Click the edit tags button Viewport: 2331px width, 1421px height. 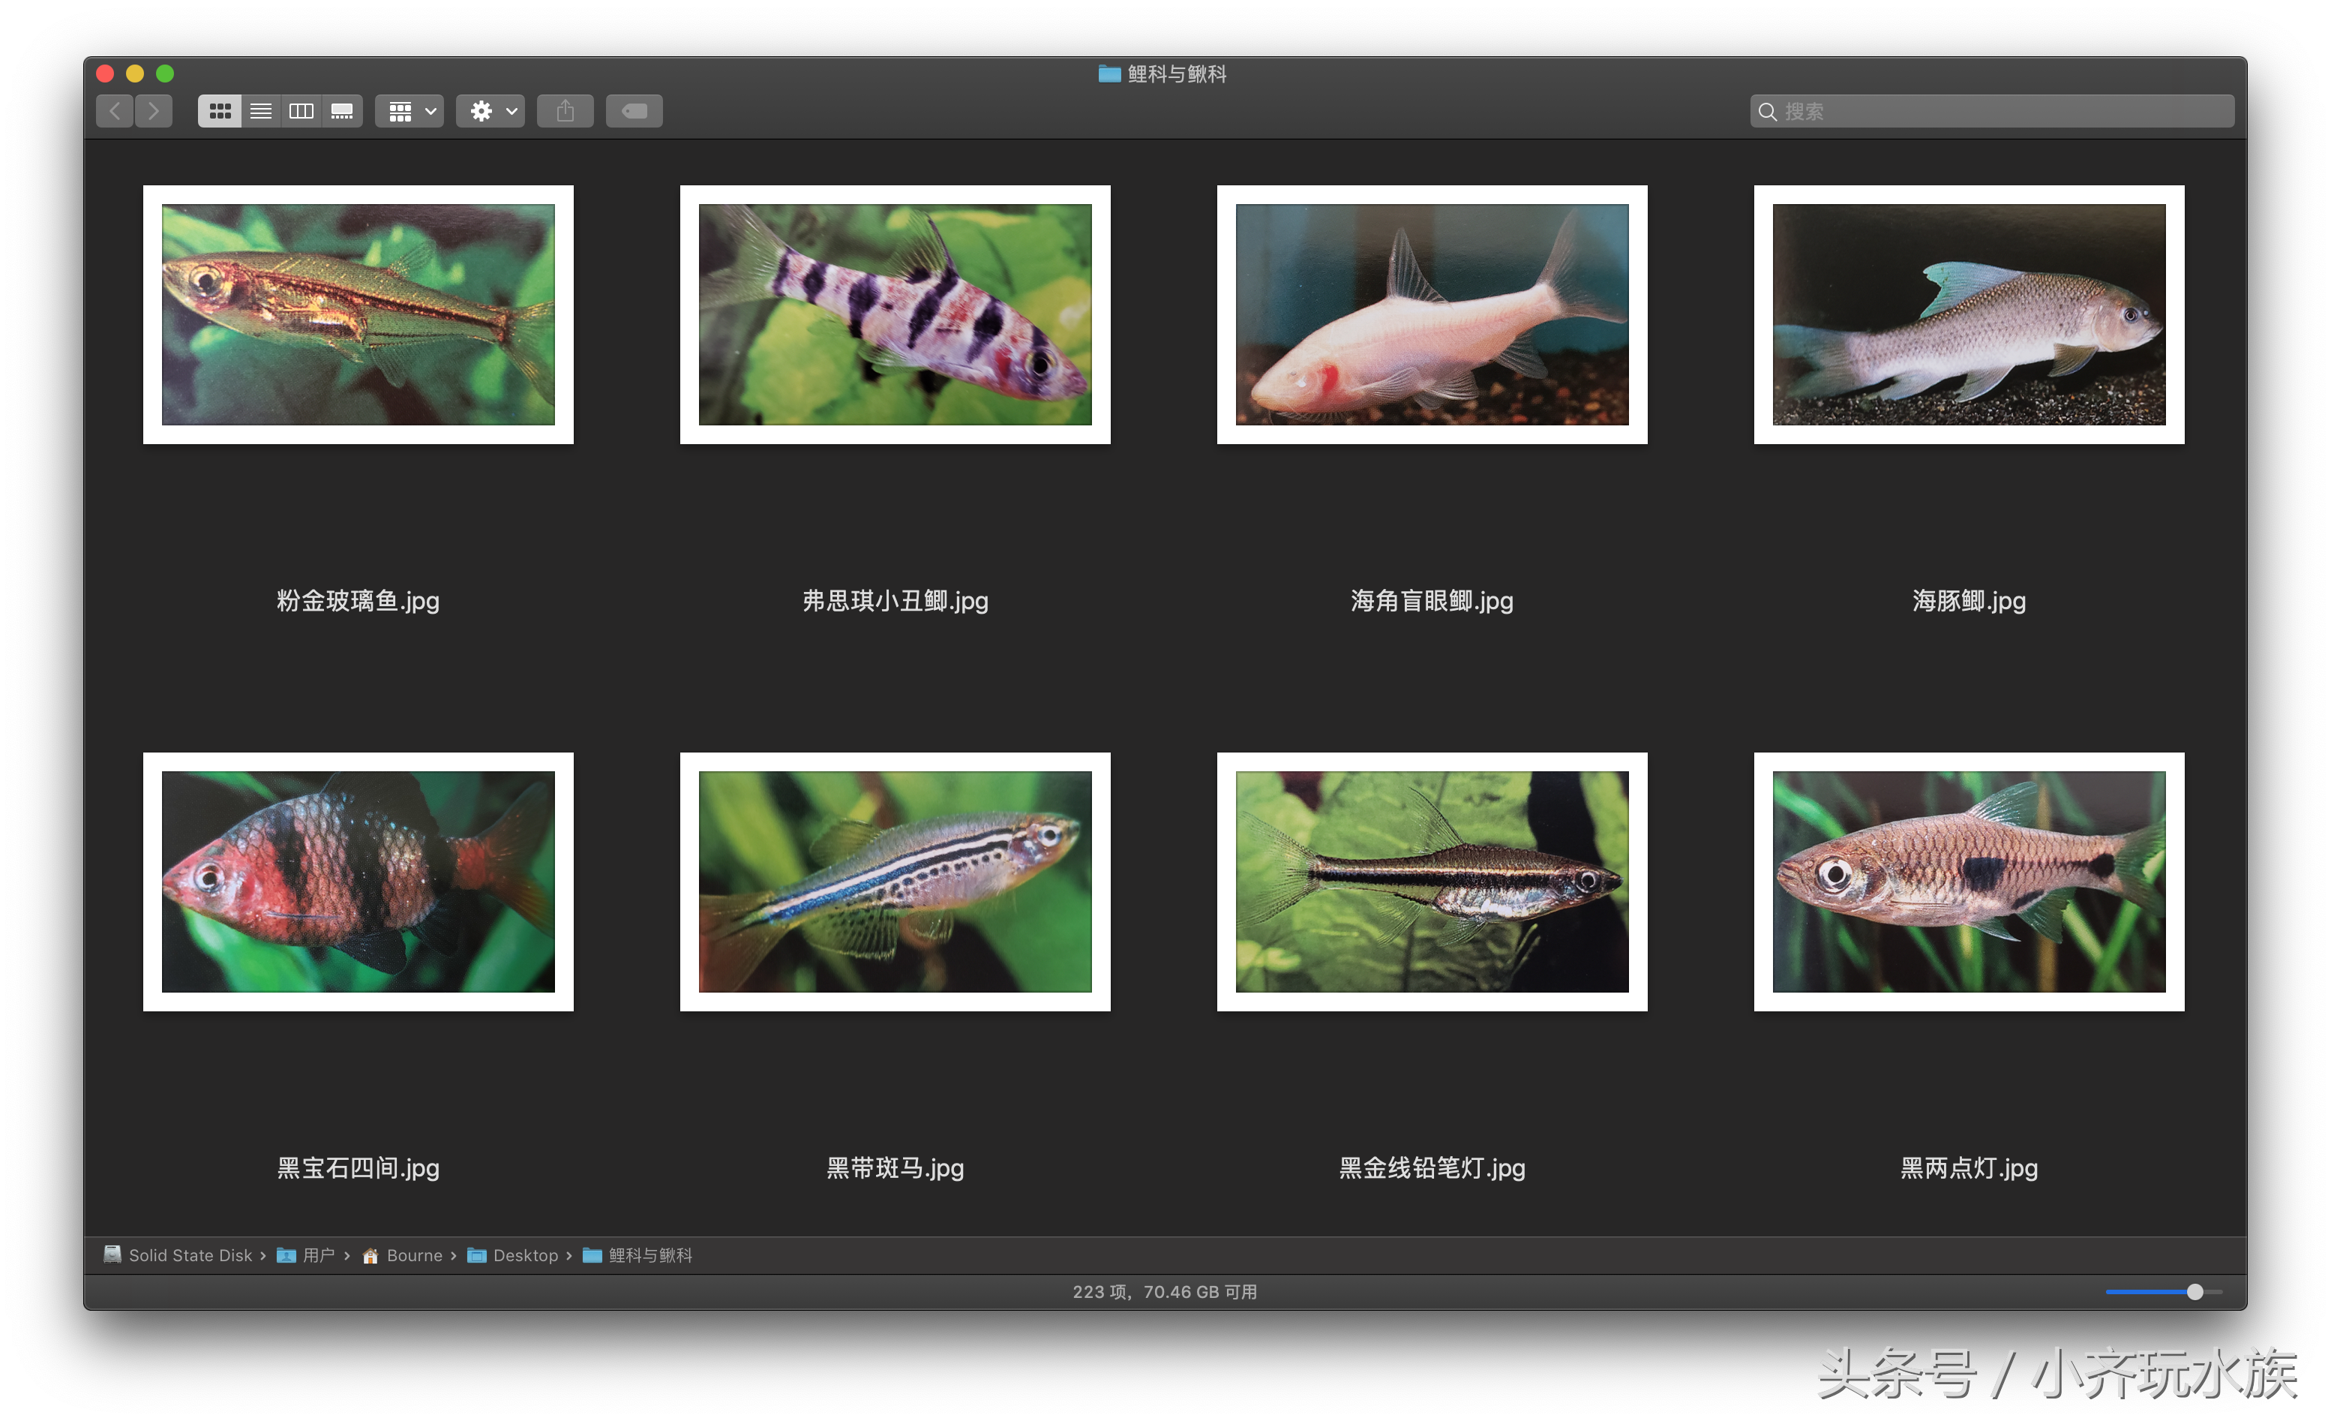(634, 112)
